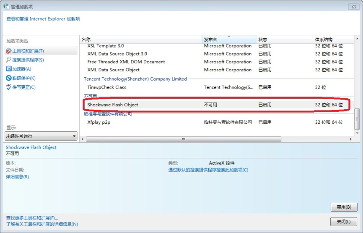Click 不可用 publisher cell of Shockwave Flash Object
This screenshot has height=233, width=363.
[210, 105]
